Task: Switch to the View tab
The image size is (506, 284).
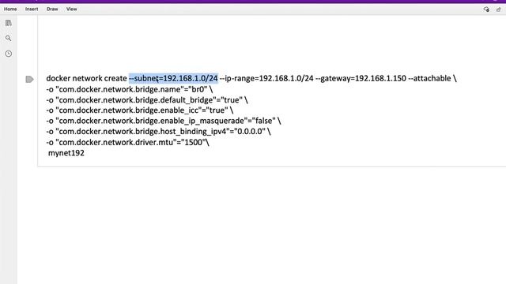Action: pos(72,9)
